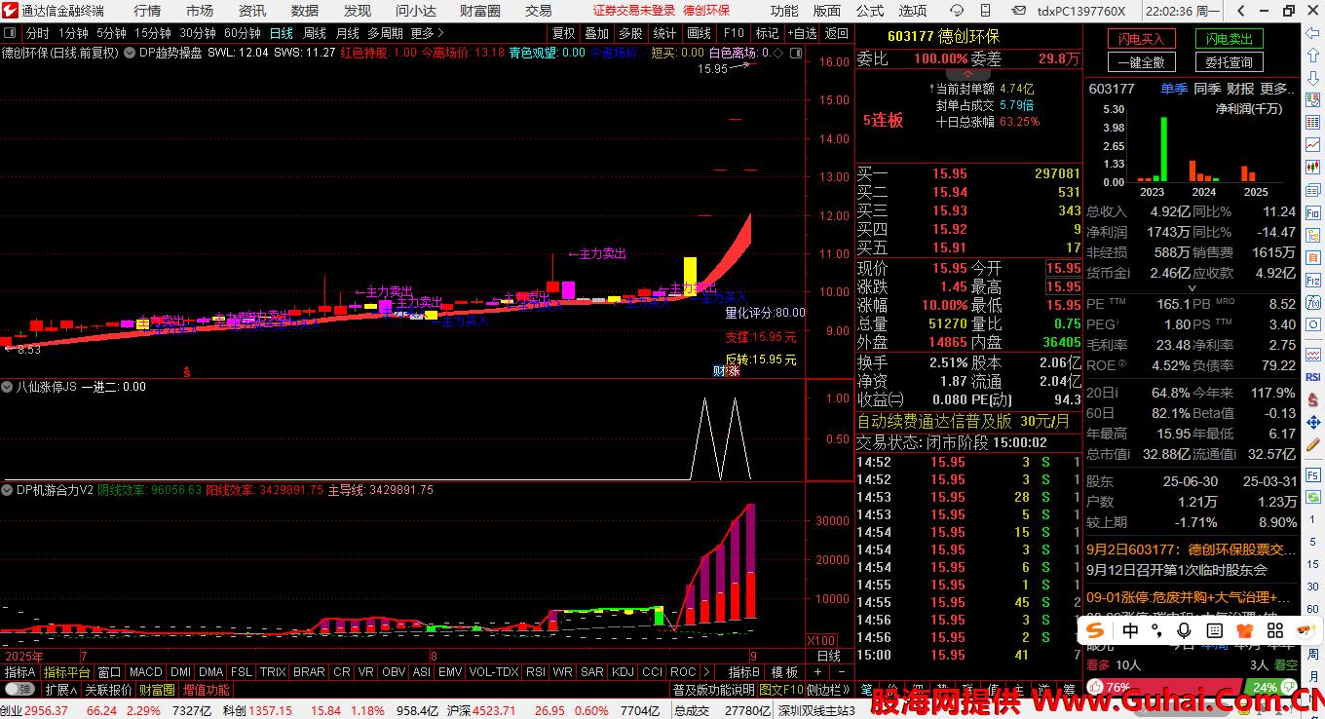Switch IME Chinese mode 中 icon

click(x=1130, y=631)
